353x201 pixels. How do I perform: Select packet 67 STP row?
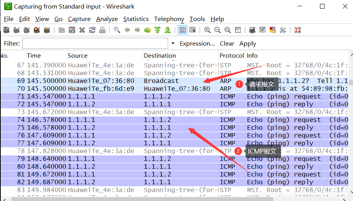(x=174, y=65)
